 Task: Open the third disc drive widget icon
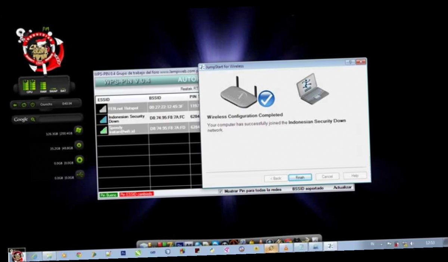point(79,160)
